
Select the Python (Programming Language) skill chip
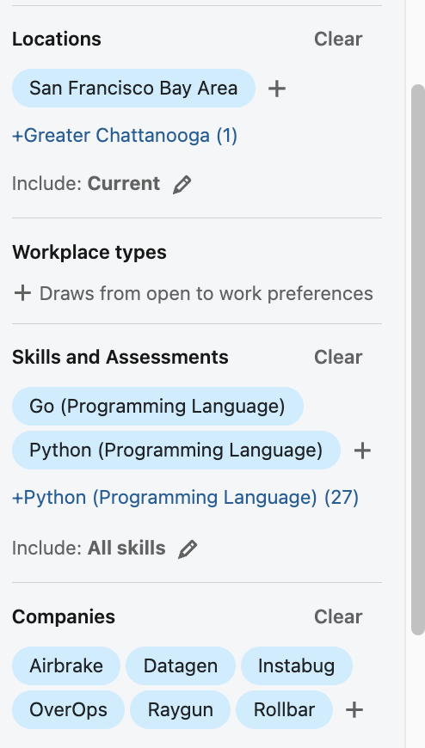176,451
